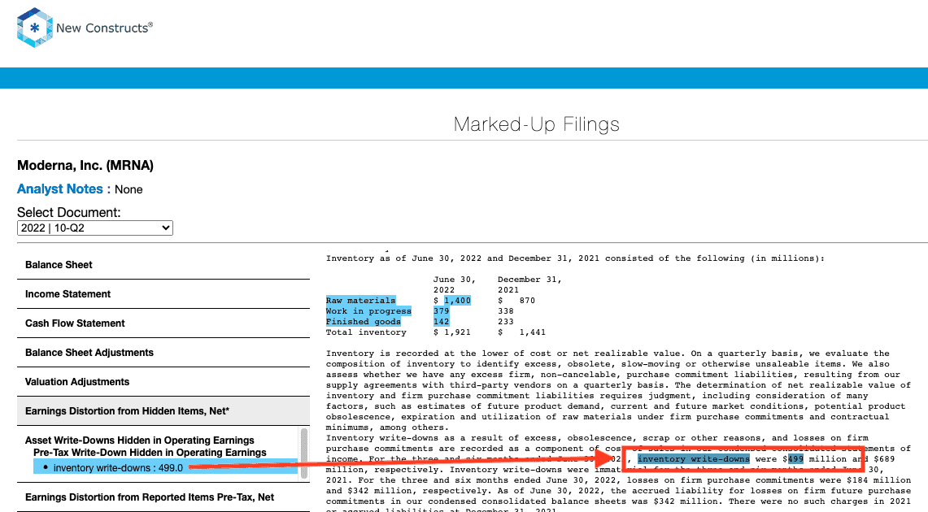Click the New Constructs brand name text
The image size is (928, 512).
pos(104,28)
